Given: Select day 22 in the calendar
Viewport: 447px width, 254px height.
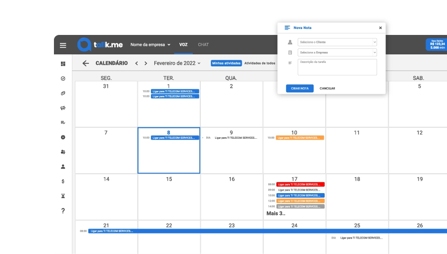Looking at the screenshot, I should 169,226.
